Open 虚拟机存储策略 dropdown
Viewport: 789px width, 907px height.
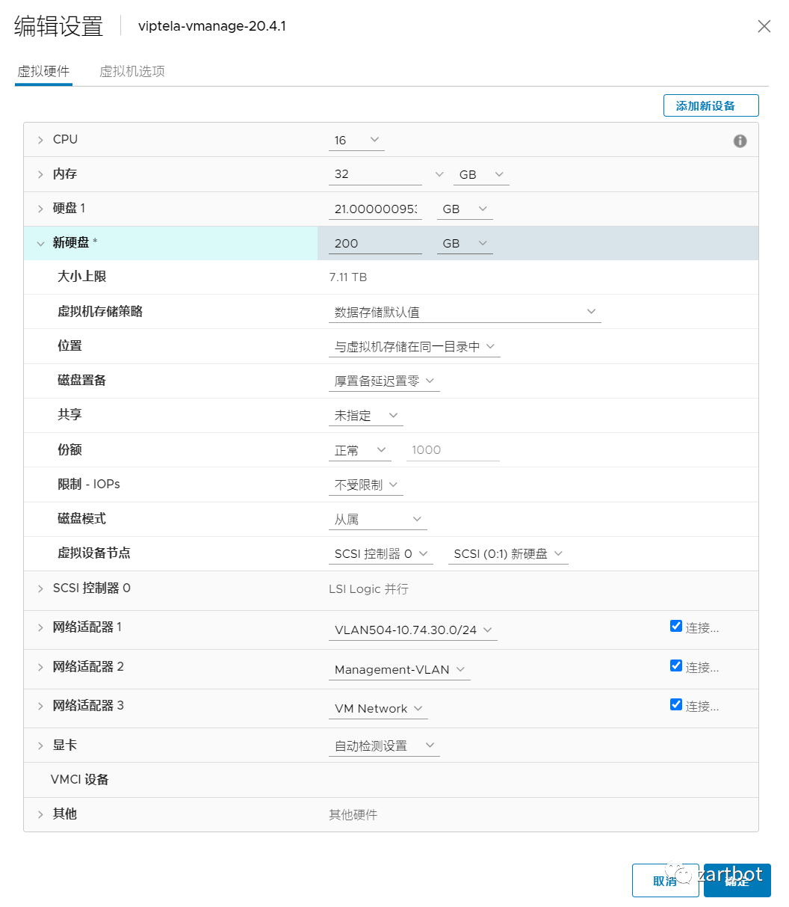465,312
